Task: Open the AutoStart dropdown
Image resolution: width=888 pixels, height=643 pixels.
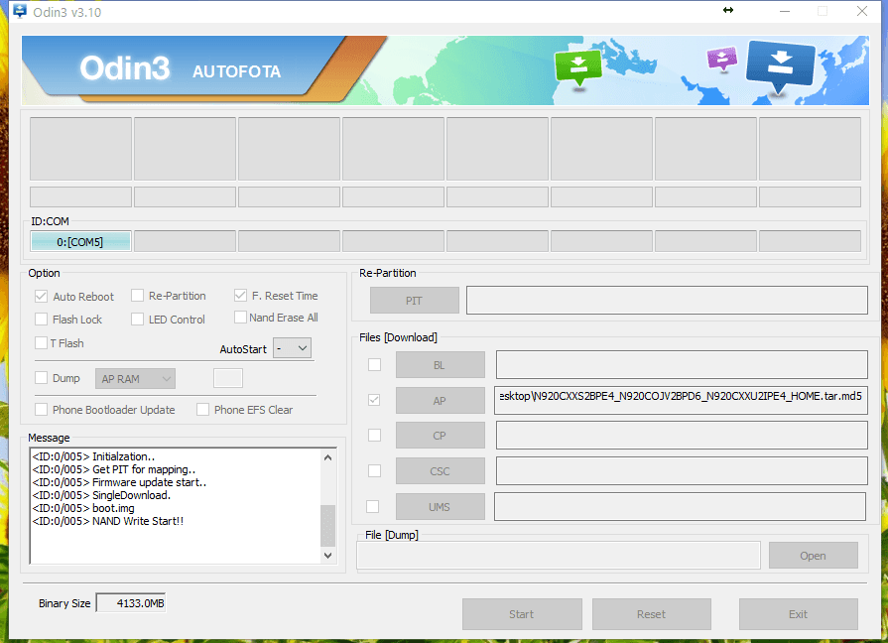Action: 292,348
